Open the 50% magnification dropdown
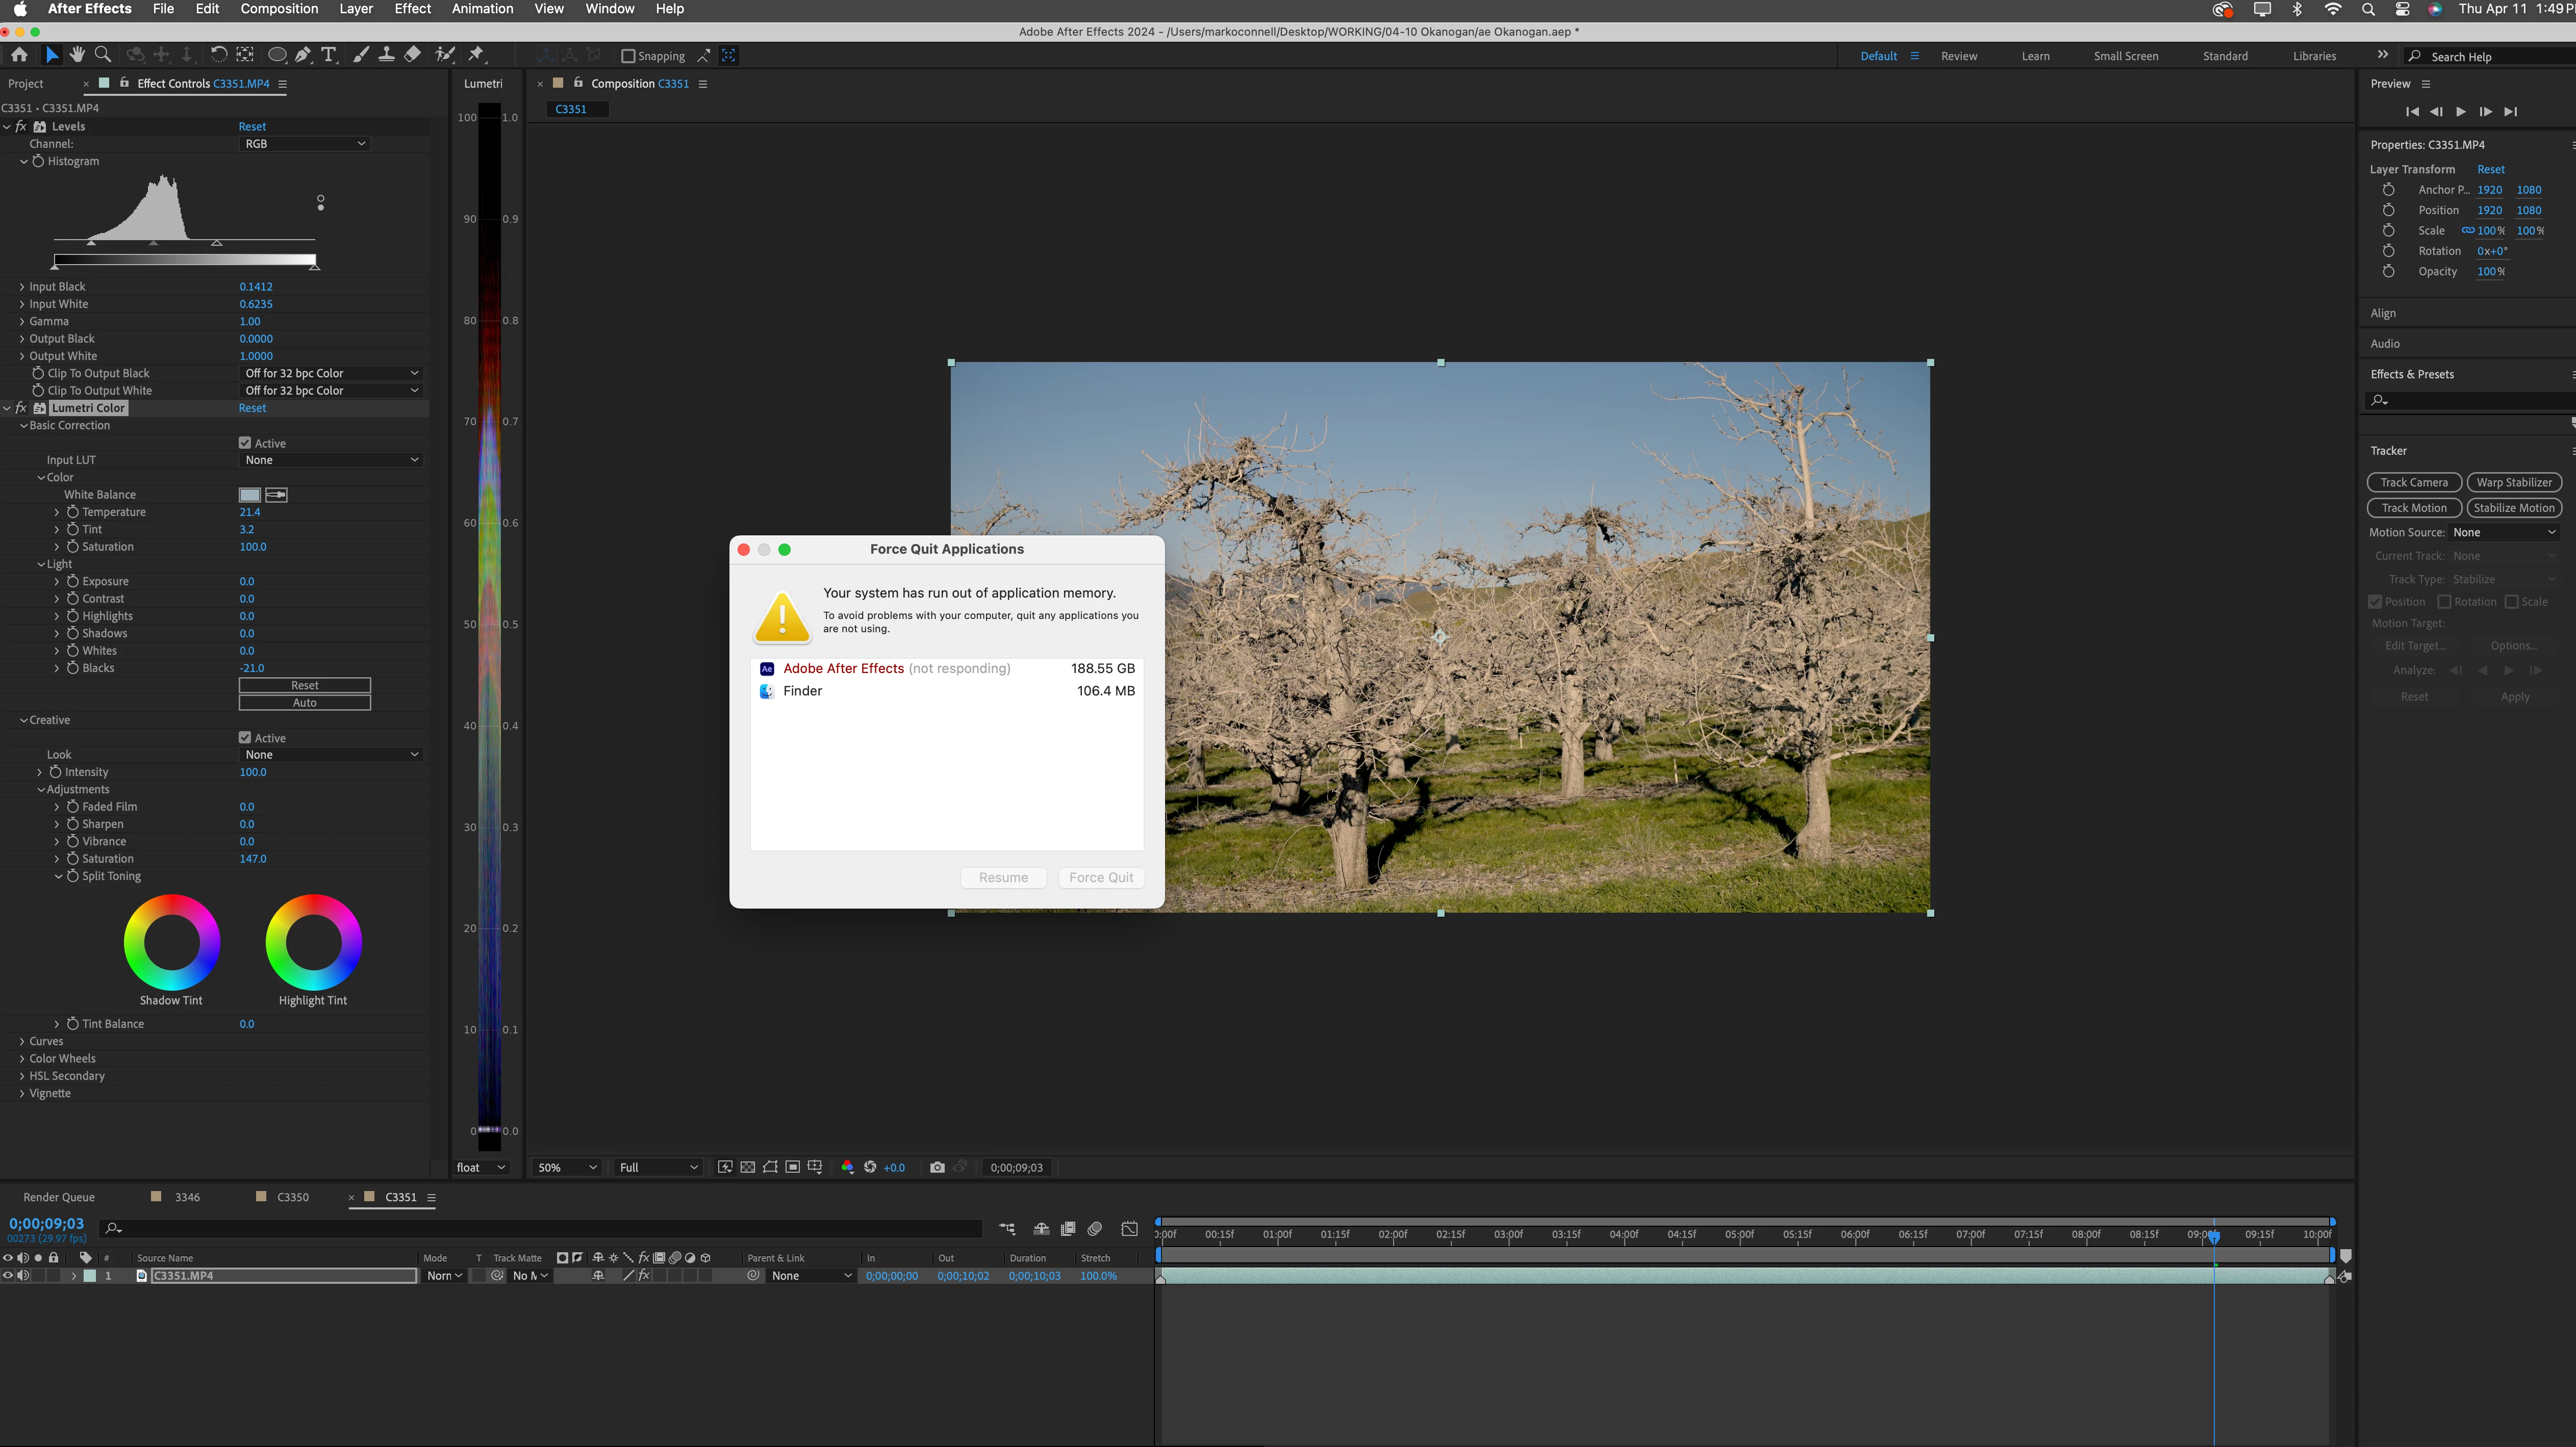This screenshot has width=2576, height=1447. (567, 1167)
